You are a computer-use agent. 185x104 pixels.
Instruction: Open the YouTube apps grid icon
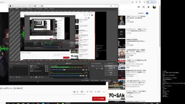coord(144,7)
